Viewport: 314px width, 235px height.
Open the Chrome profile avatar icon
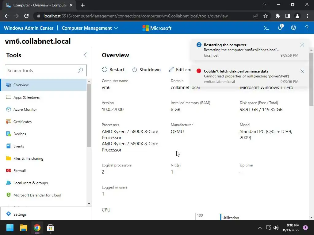[x=297, y=16]
